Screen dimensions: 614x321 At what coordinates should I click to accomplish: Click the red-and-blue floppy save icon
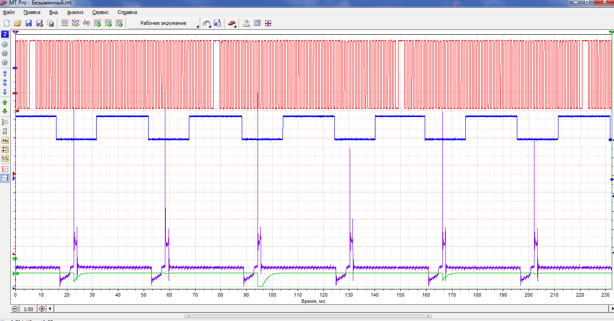pyautogui.click(x=39, y=23)
